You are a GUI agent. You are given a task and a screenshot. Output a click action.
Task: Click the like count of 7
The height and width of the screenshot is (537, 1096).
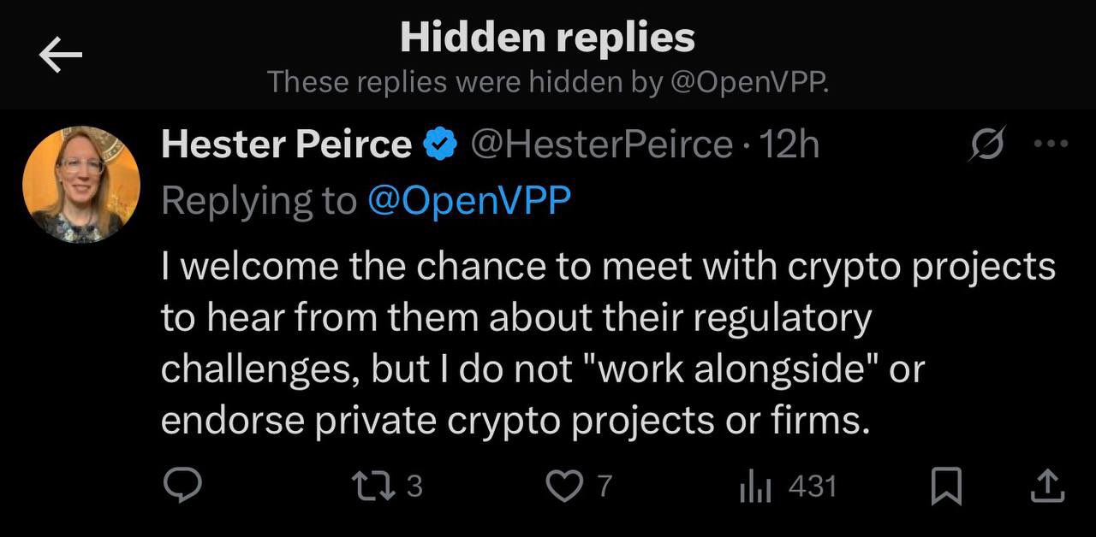click(605, 487)
